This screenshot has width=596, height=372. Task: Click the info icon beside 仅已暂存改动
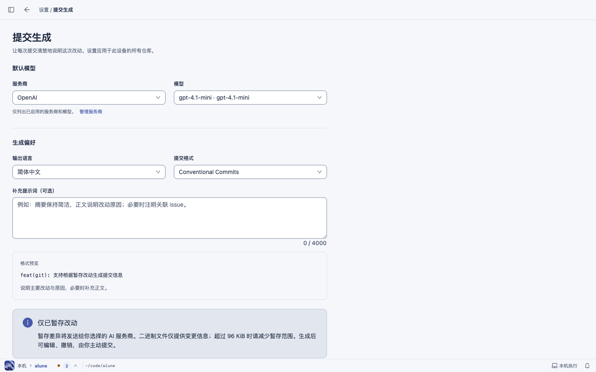click(x=28, y=323)
